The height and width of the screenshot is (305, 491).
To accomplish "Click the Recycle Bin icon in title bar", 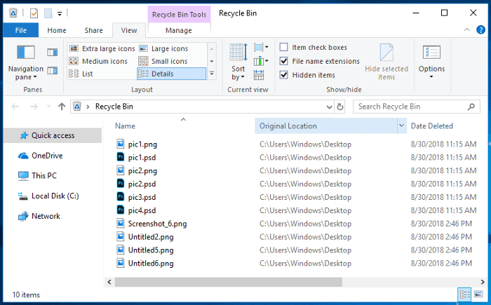I will coord(13,13).
